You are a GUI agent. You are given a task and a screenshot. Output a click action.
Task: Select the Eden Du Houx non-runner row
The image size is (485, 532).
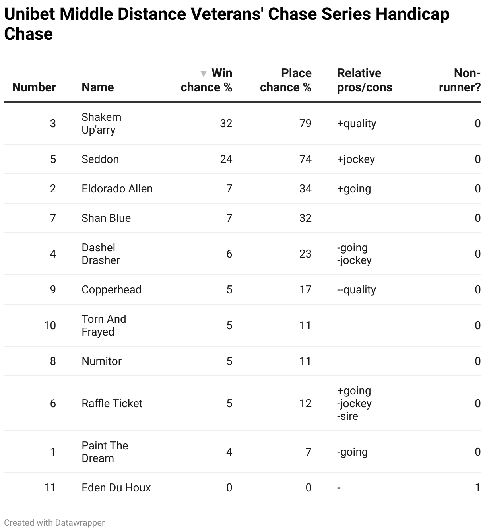(242, 488)
